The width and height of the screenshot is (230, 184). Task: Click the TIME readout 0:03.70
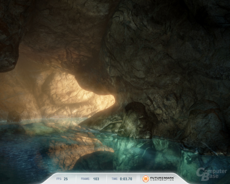(x=126, y=179)
